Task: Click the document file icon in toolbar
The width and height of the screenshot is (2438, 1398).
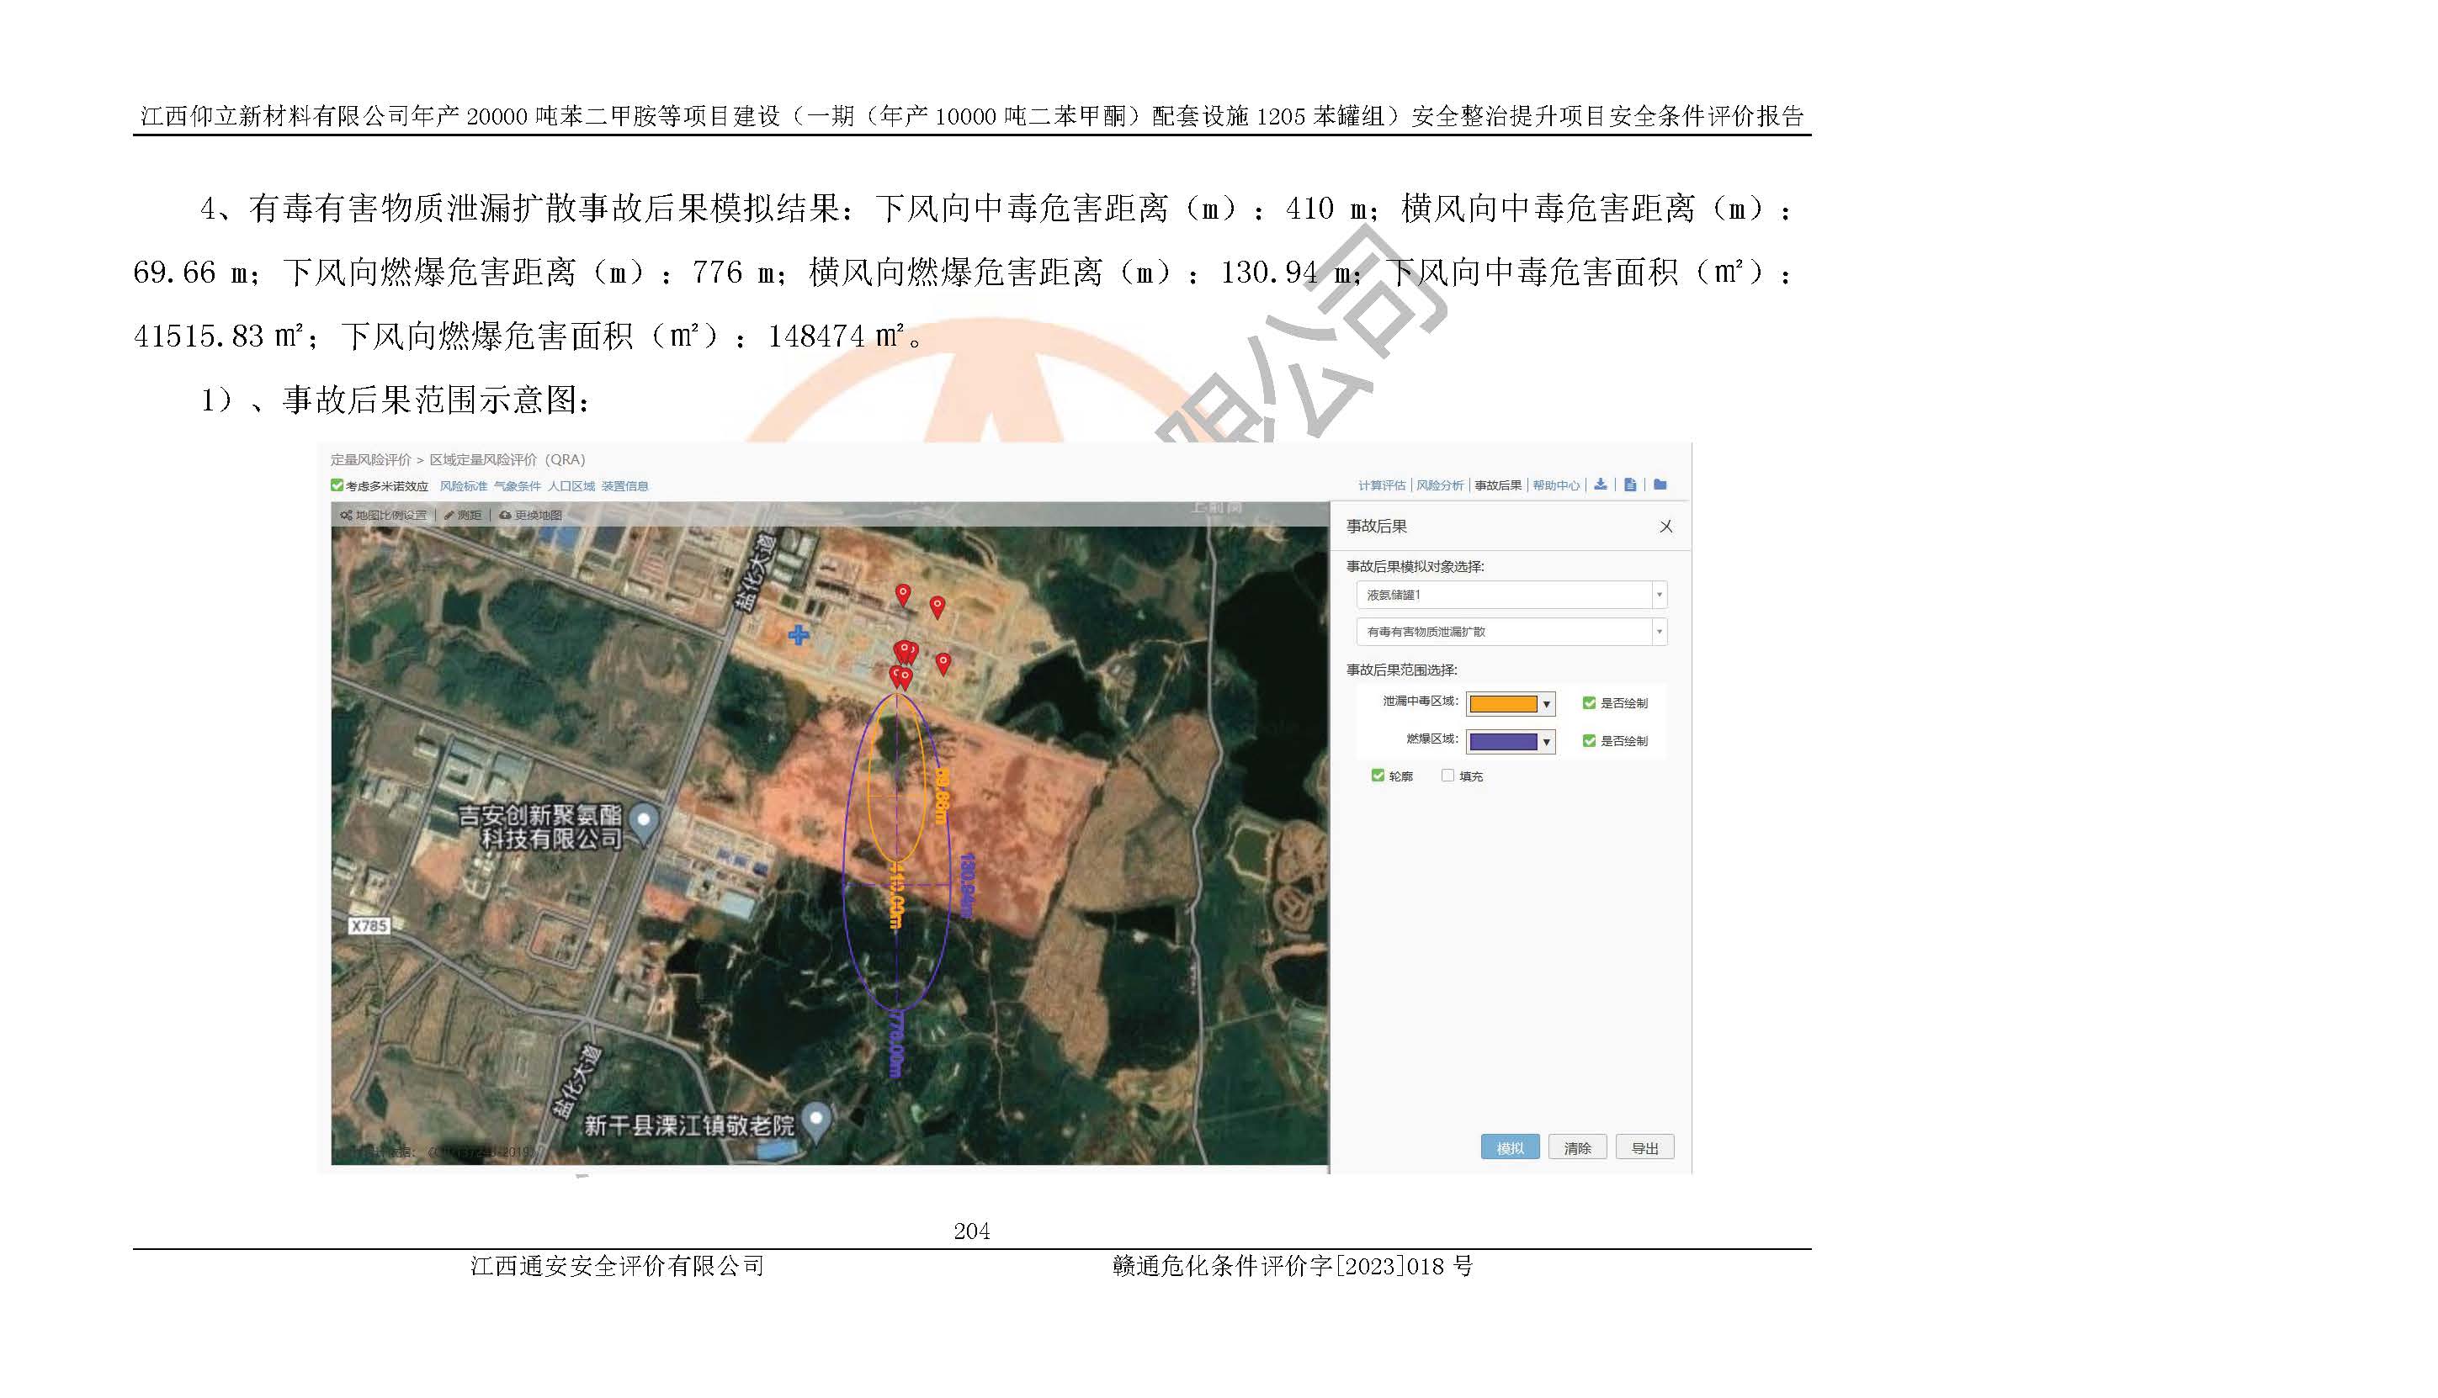Action: coord(1629,485)
